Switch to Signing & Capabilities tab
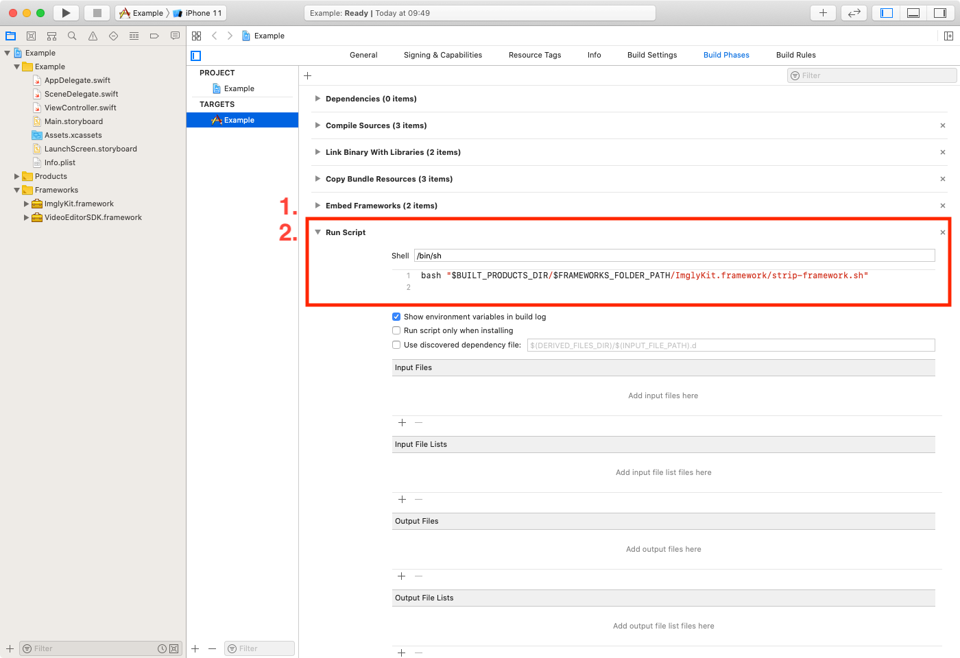The image size is (960, 658). pyautogui.click(x=443, y=55)
